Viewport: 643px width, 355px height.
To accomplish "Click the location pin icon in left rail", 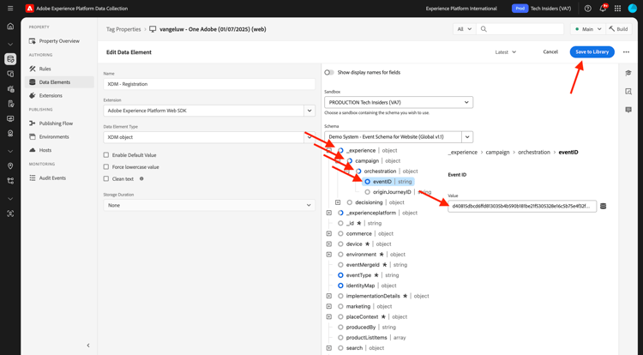I will click(x=10, y=166).
